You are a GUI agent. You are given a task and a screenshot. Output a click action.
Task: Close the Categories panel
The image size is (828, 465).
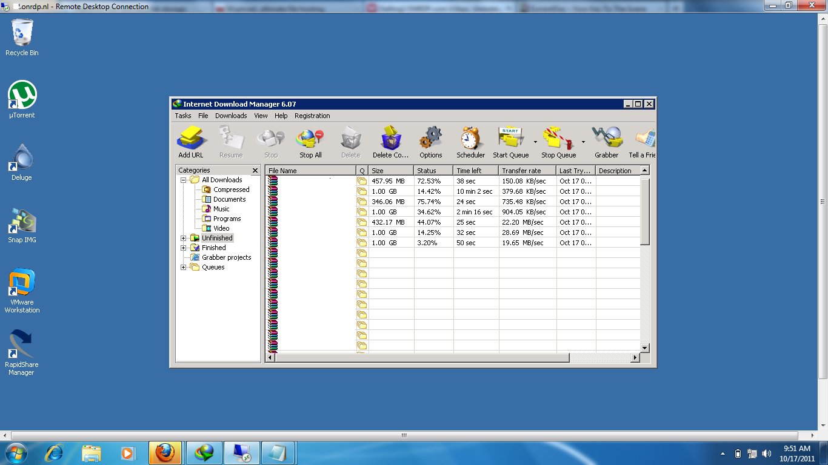coord(255,170)
